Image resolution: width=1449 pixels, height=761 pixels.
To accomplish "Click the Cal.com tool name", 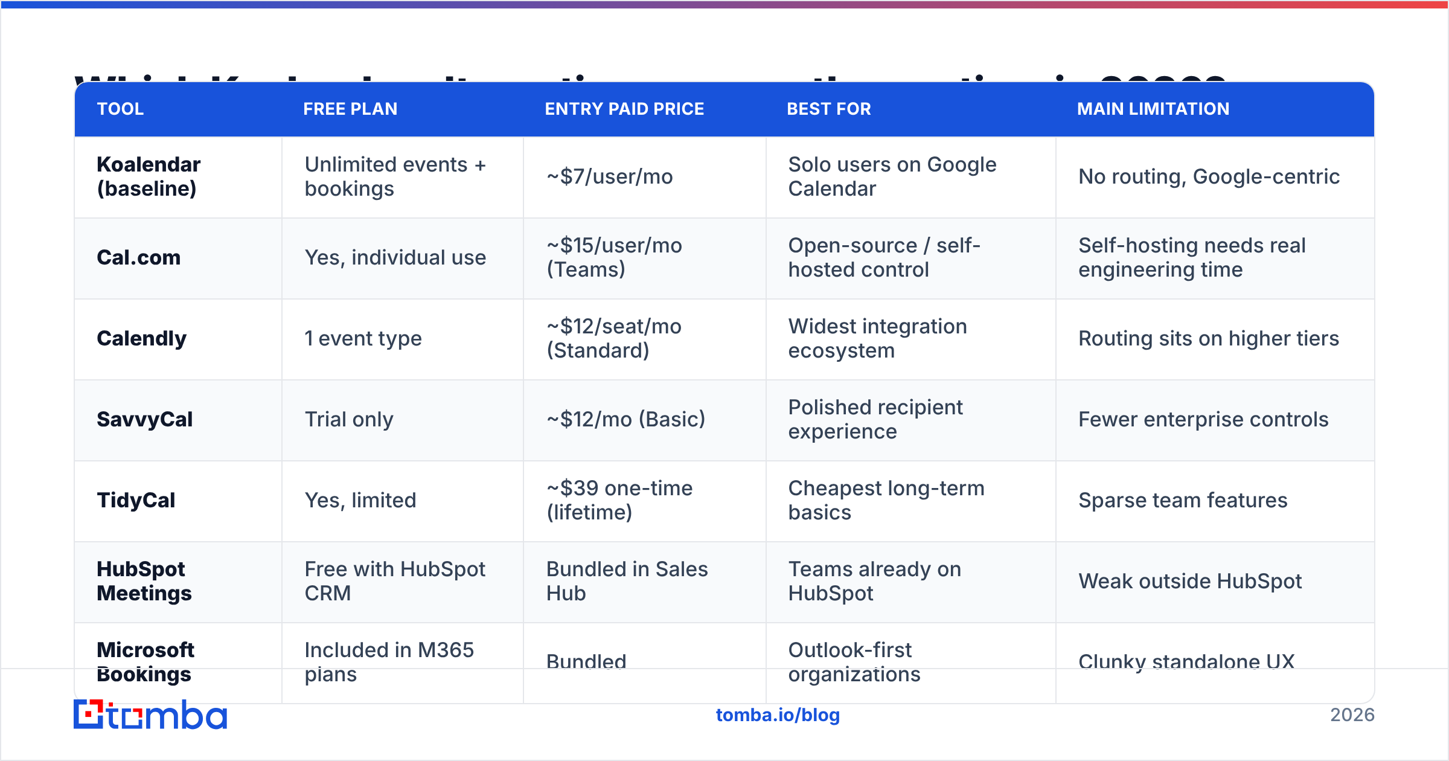I will (x=138, y=257).
